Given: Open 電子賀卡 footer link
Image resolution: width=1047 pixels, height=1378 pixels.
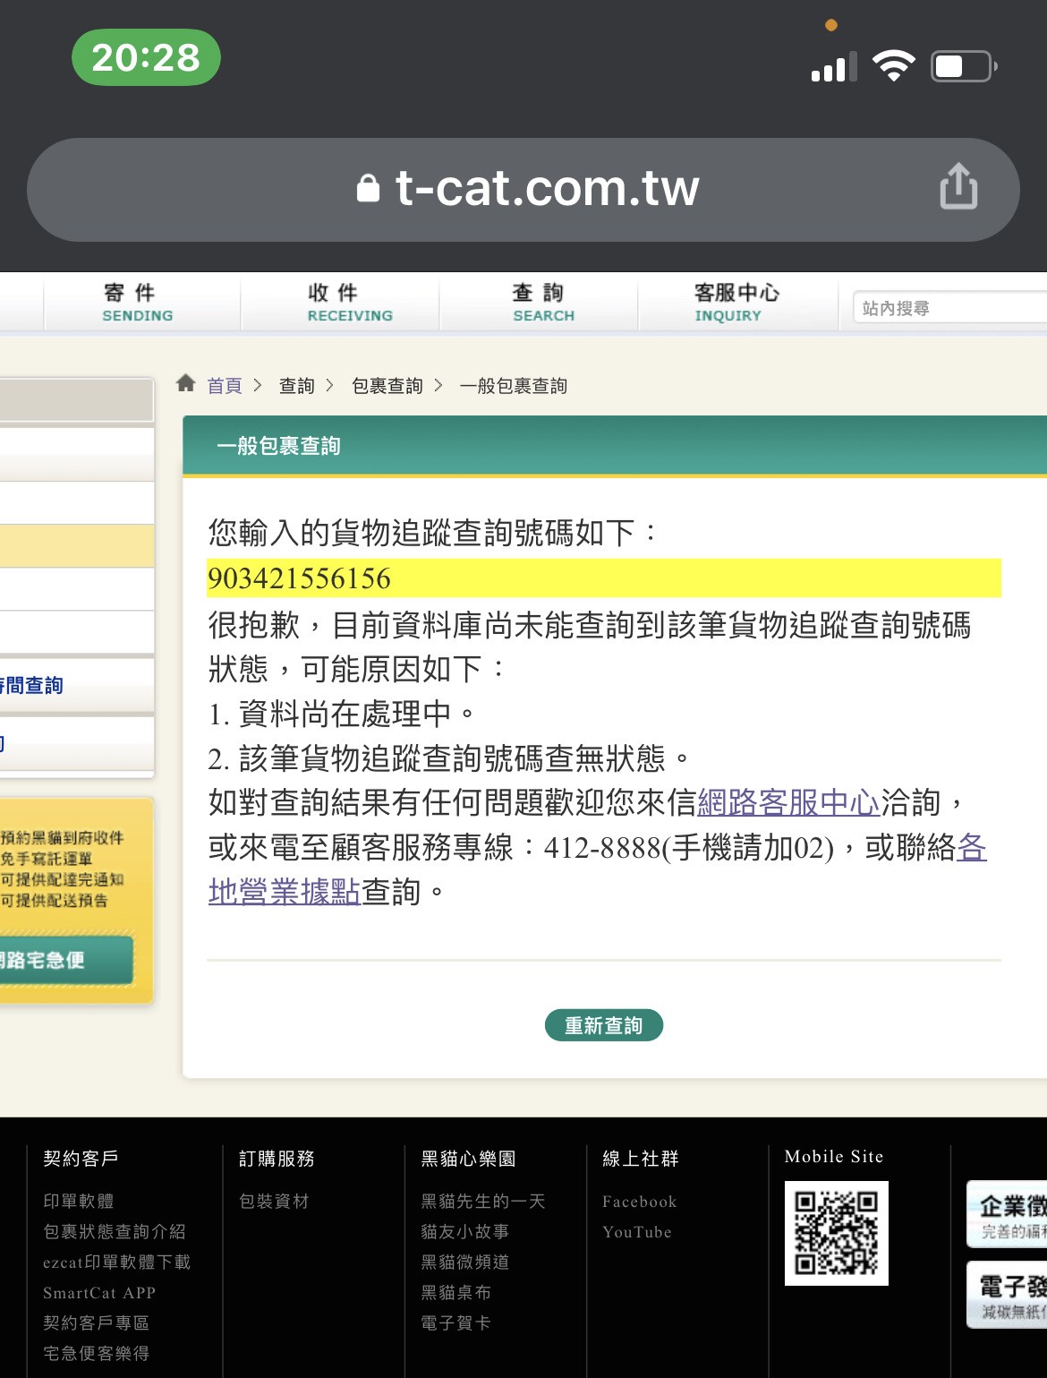Looking at the screenshot, I should [456, 1322].
